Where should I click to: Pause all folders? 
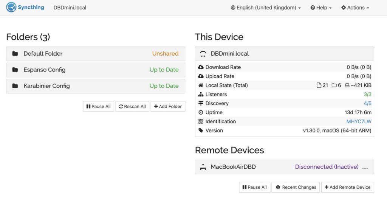99,107
